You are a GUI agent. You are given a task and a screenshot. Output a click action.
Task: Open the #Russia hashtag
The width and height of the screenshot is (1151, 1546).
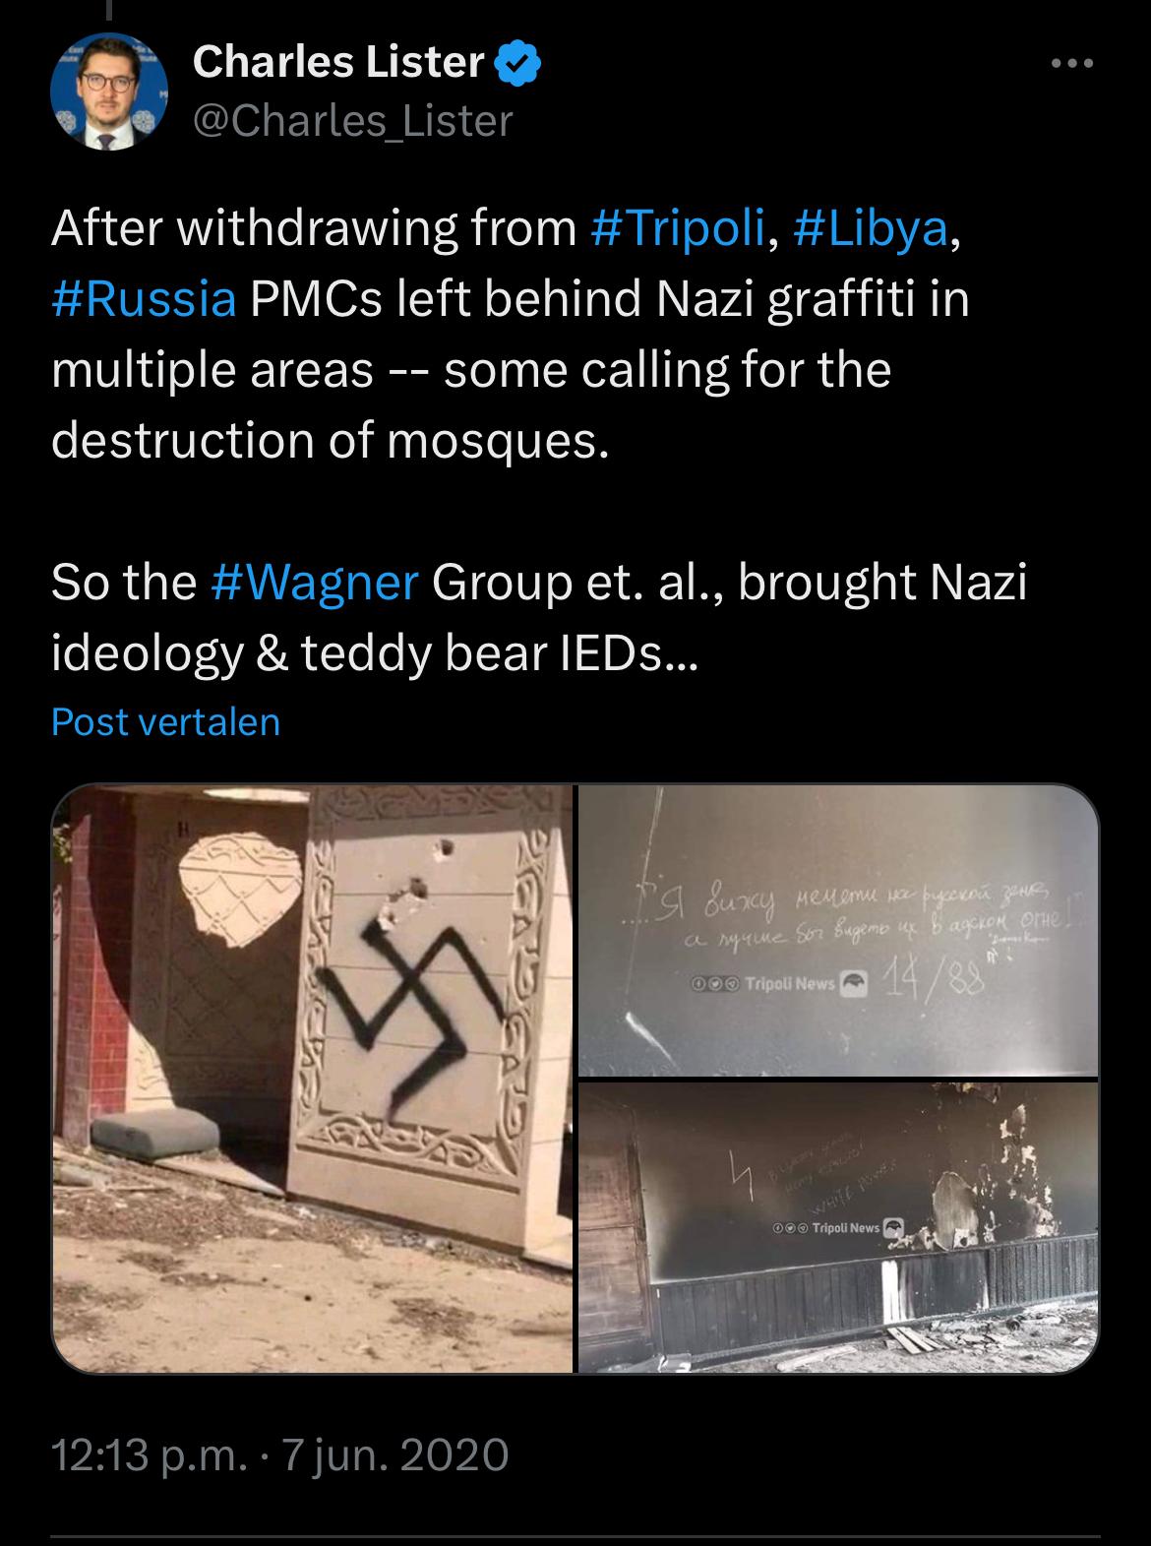click(x=144, y=299)
